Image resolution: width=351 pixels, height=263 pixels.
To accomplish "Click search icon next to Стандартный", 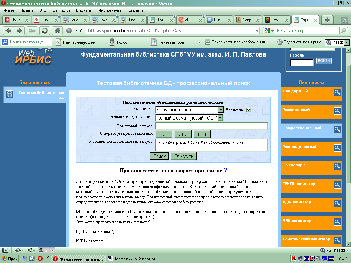I will [x=337, y=92].
